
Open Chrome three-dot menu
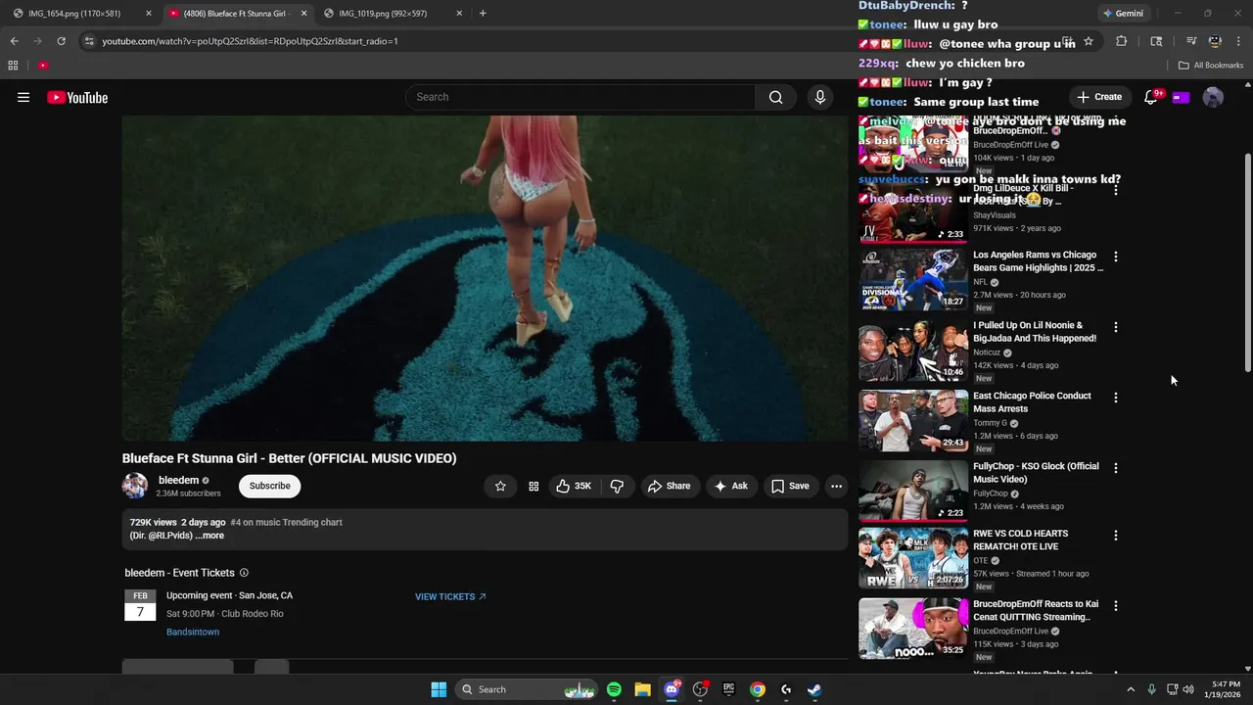pos(1239,41)
